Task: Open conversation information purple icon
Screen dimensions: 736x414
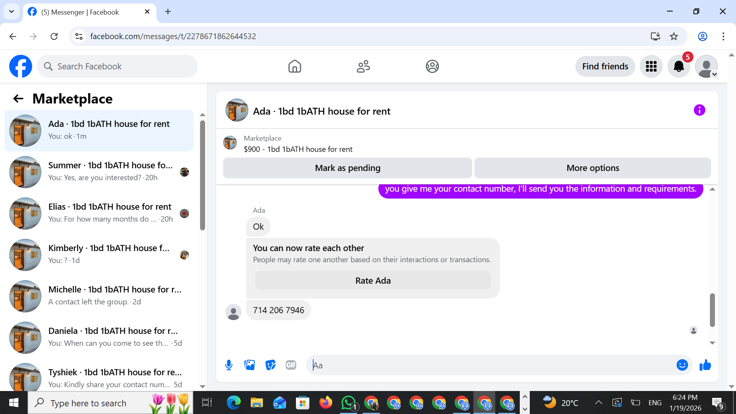Action: [699, 110]
